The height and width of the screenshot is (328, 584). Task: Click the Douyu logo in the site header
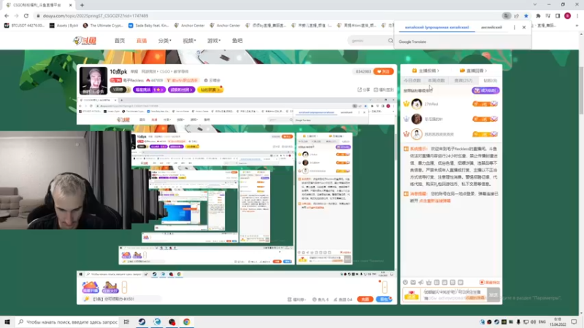coord(85,41)
